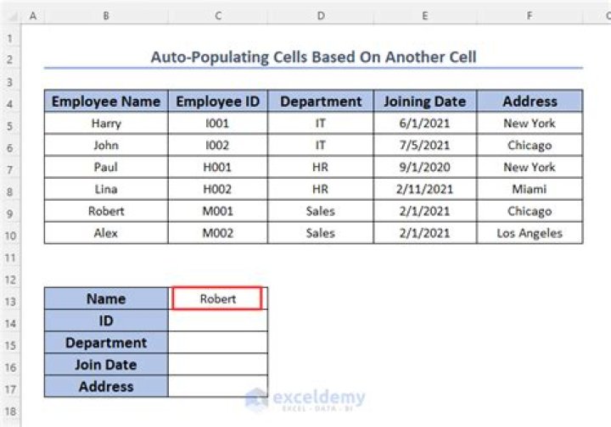Select the 'Los Angeles' address cell
Viewport: 611px width, 427px height.
[x=530, y=233]
